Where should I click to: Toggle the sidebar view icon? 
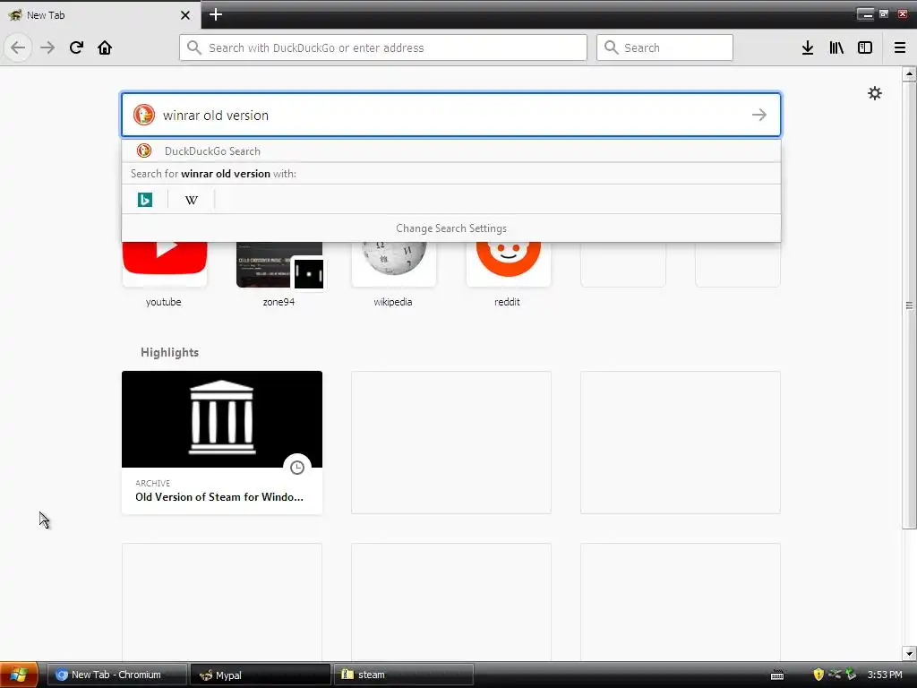coord(865,47)
